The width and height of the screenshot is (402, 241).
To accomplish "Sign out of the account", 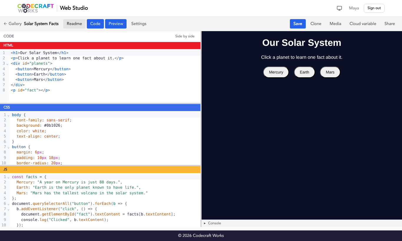I will (x=374, y=8).
